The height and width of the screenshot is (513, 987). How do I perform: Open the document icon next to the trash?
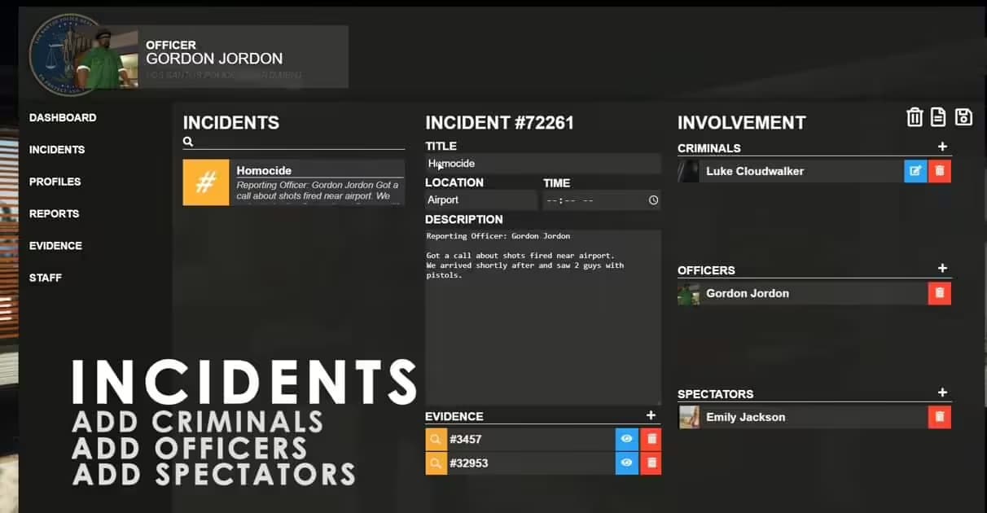[938, 117]
